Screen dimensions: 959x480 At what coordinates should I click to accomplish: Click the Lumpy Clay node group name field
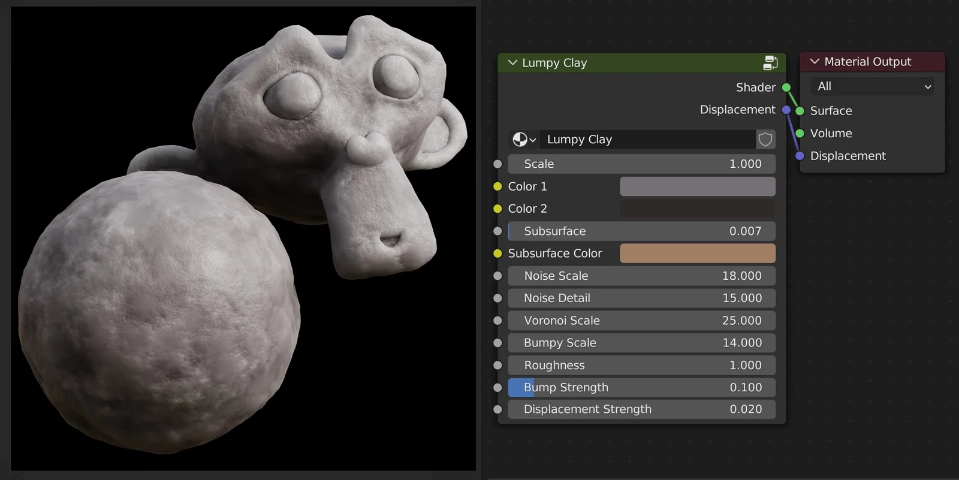pyautogui.click(x=647, y=140)
